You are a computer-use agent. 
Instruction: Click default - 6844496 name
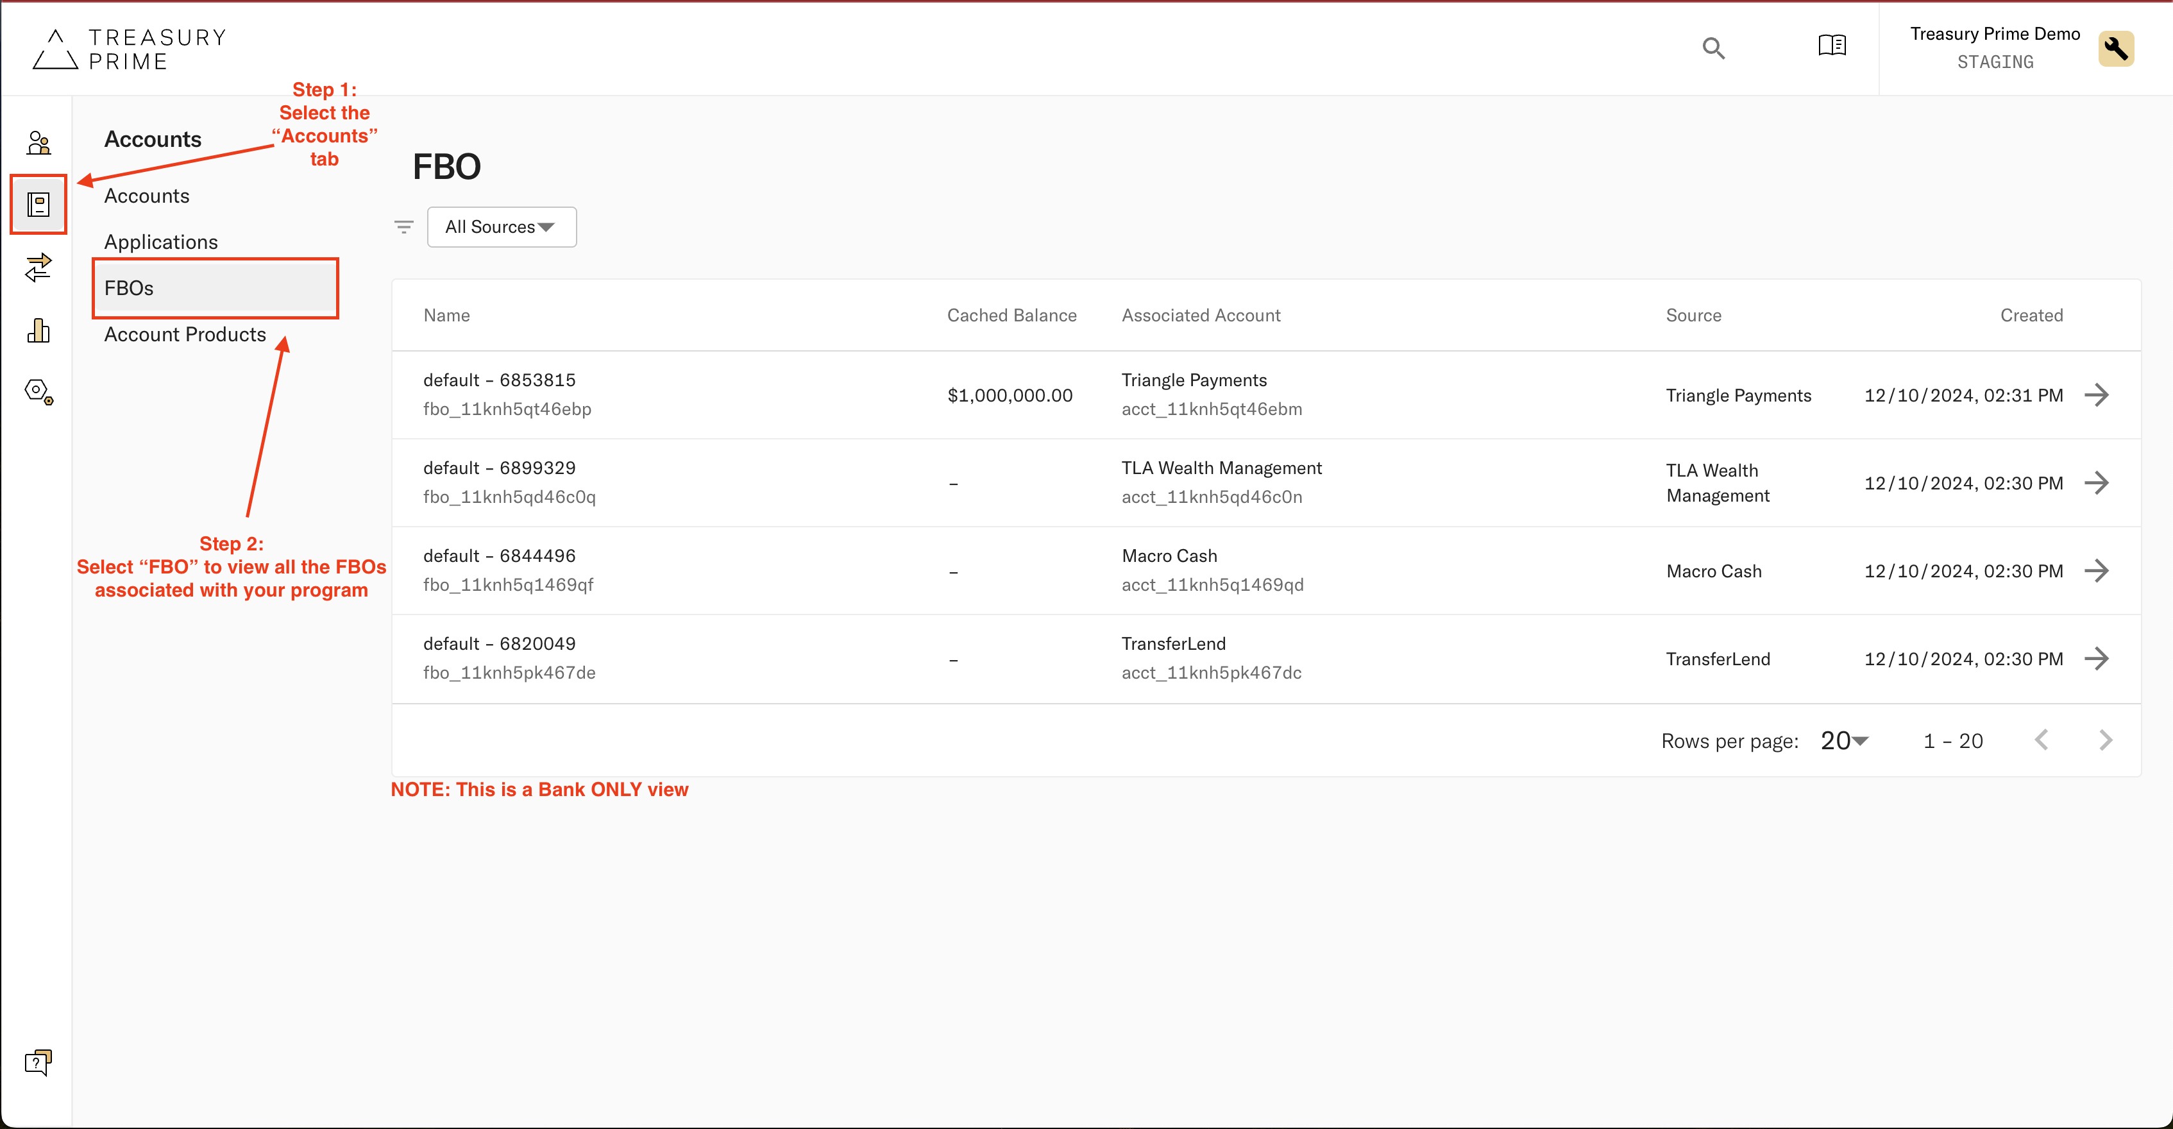(x=500, y=556)
